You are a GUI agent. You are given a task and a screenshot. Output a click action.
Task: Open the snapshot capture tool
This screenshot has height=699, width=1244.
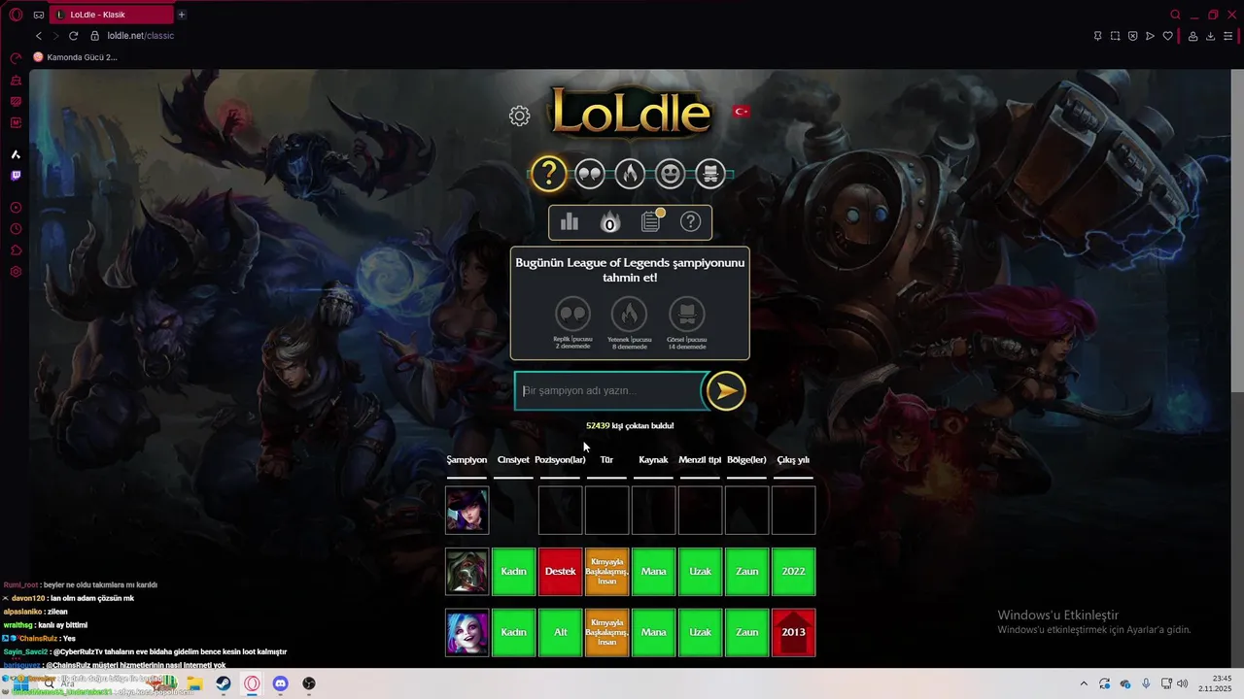(1115, 36)
